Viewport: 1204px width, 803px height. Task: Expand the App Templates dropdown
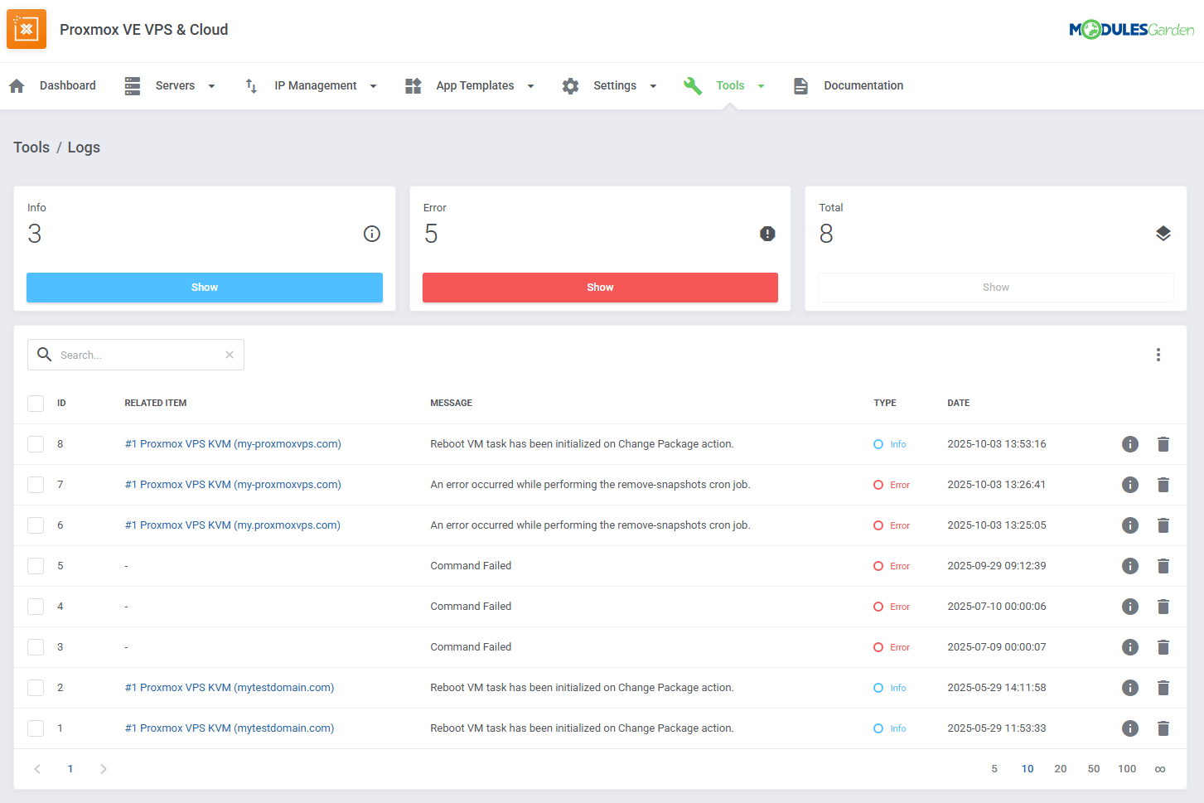tap(530, 85)
